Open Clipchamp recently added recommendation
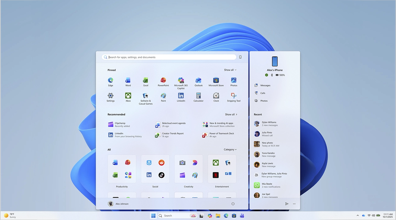This screenshot has height=220, width=396. (119, 125)
